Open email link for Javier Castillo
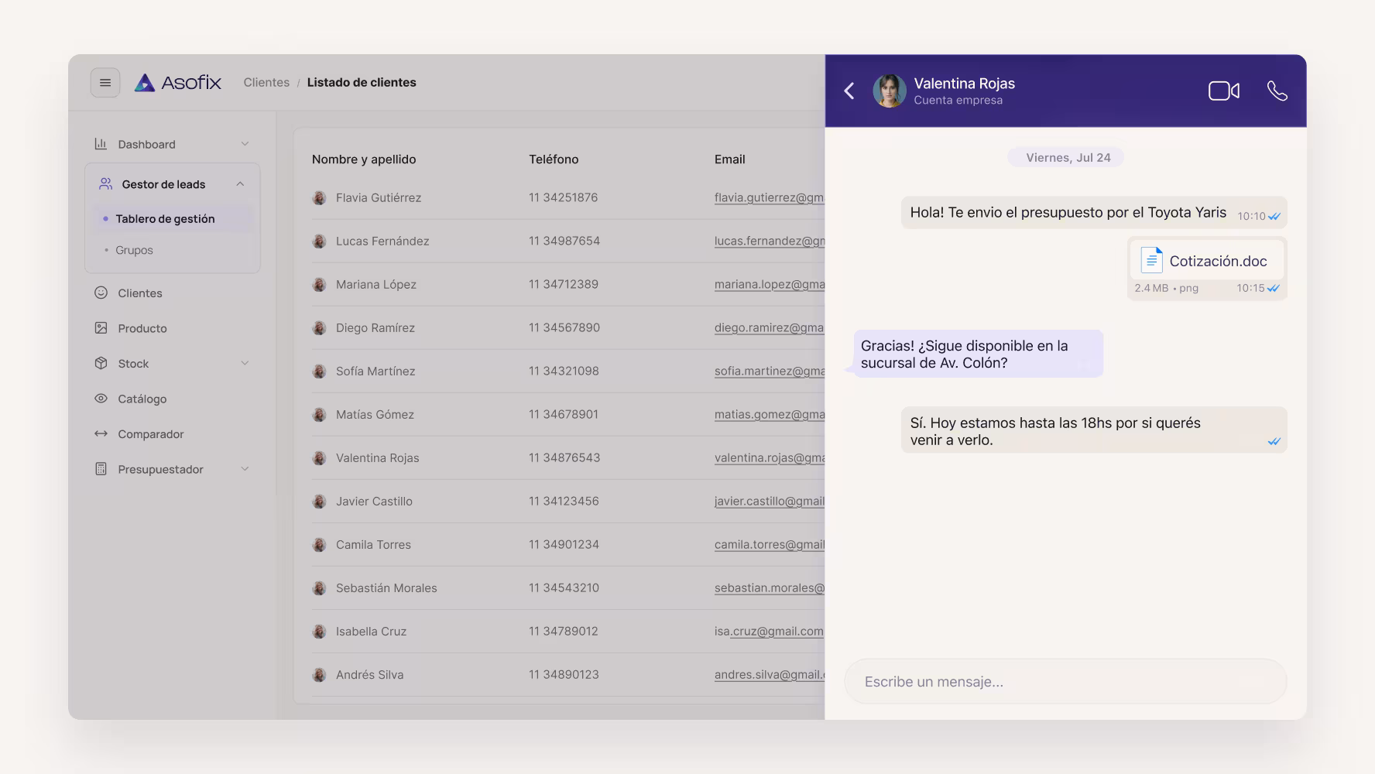This screenshot has height=774, width=1375. click(770, 502)
